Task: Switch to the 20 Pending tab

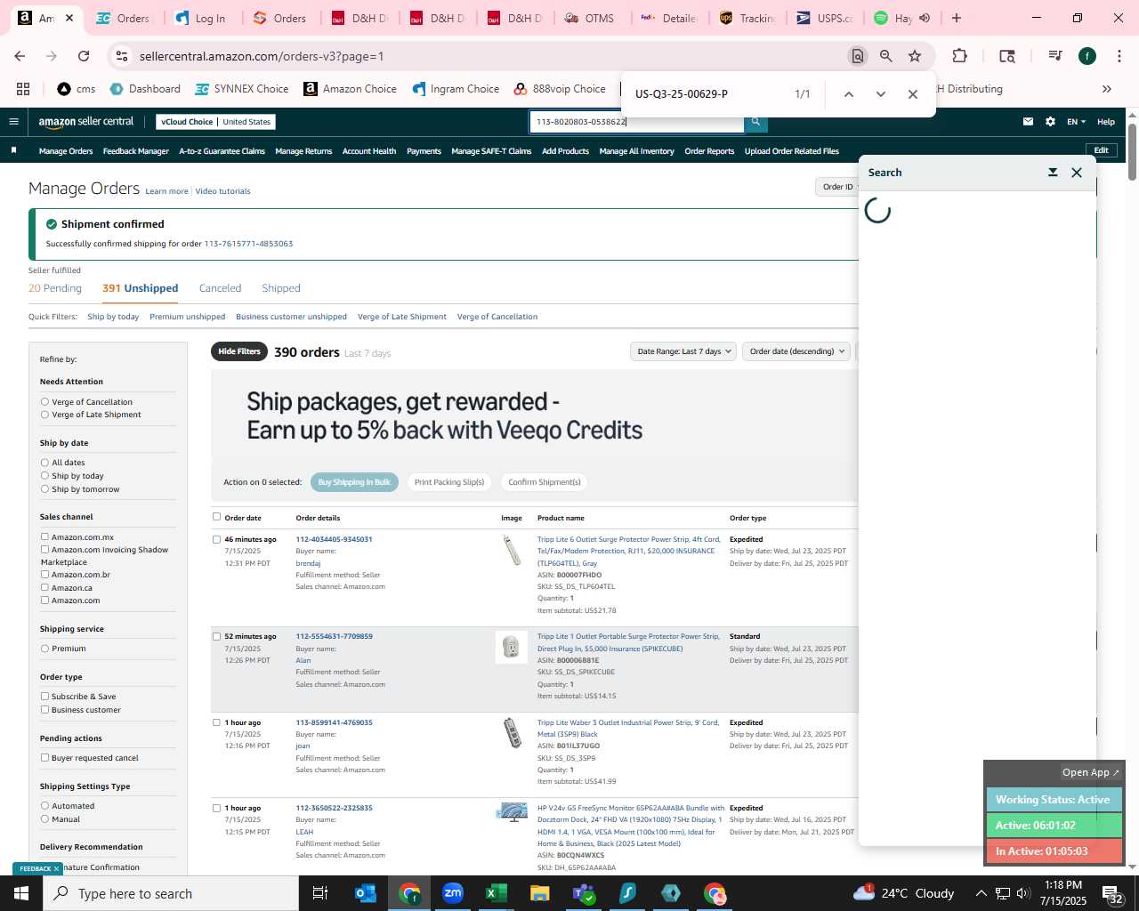Action: (x=55, y=288)
